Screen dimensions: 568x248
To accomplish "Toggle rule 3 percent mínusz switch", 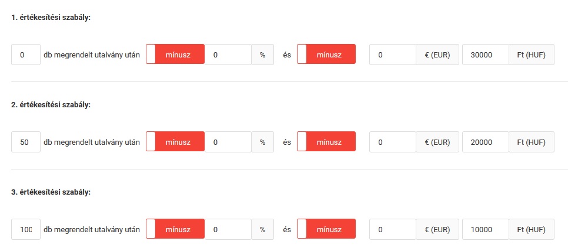I will tap(175, 229).
